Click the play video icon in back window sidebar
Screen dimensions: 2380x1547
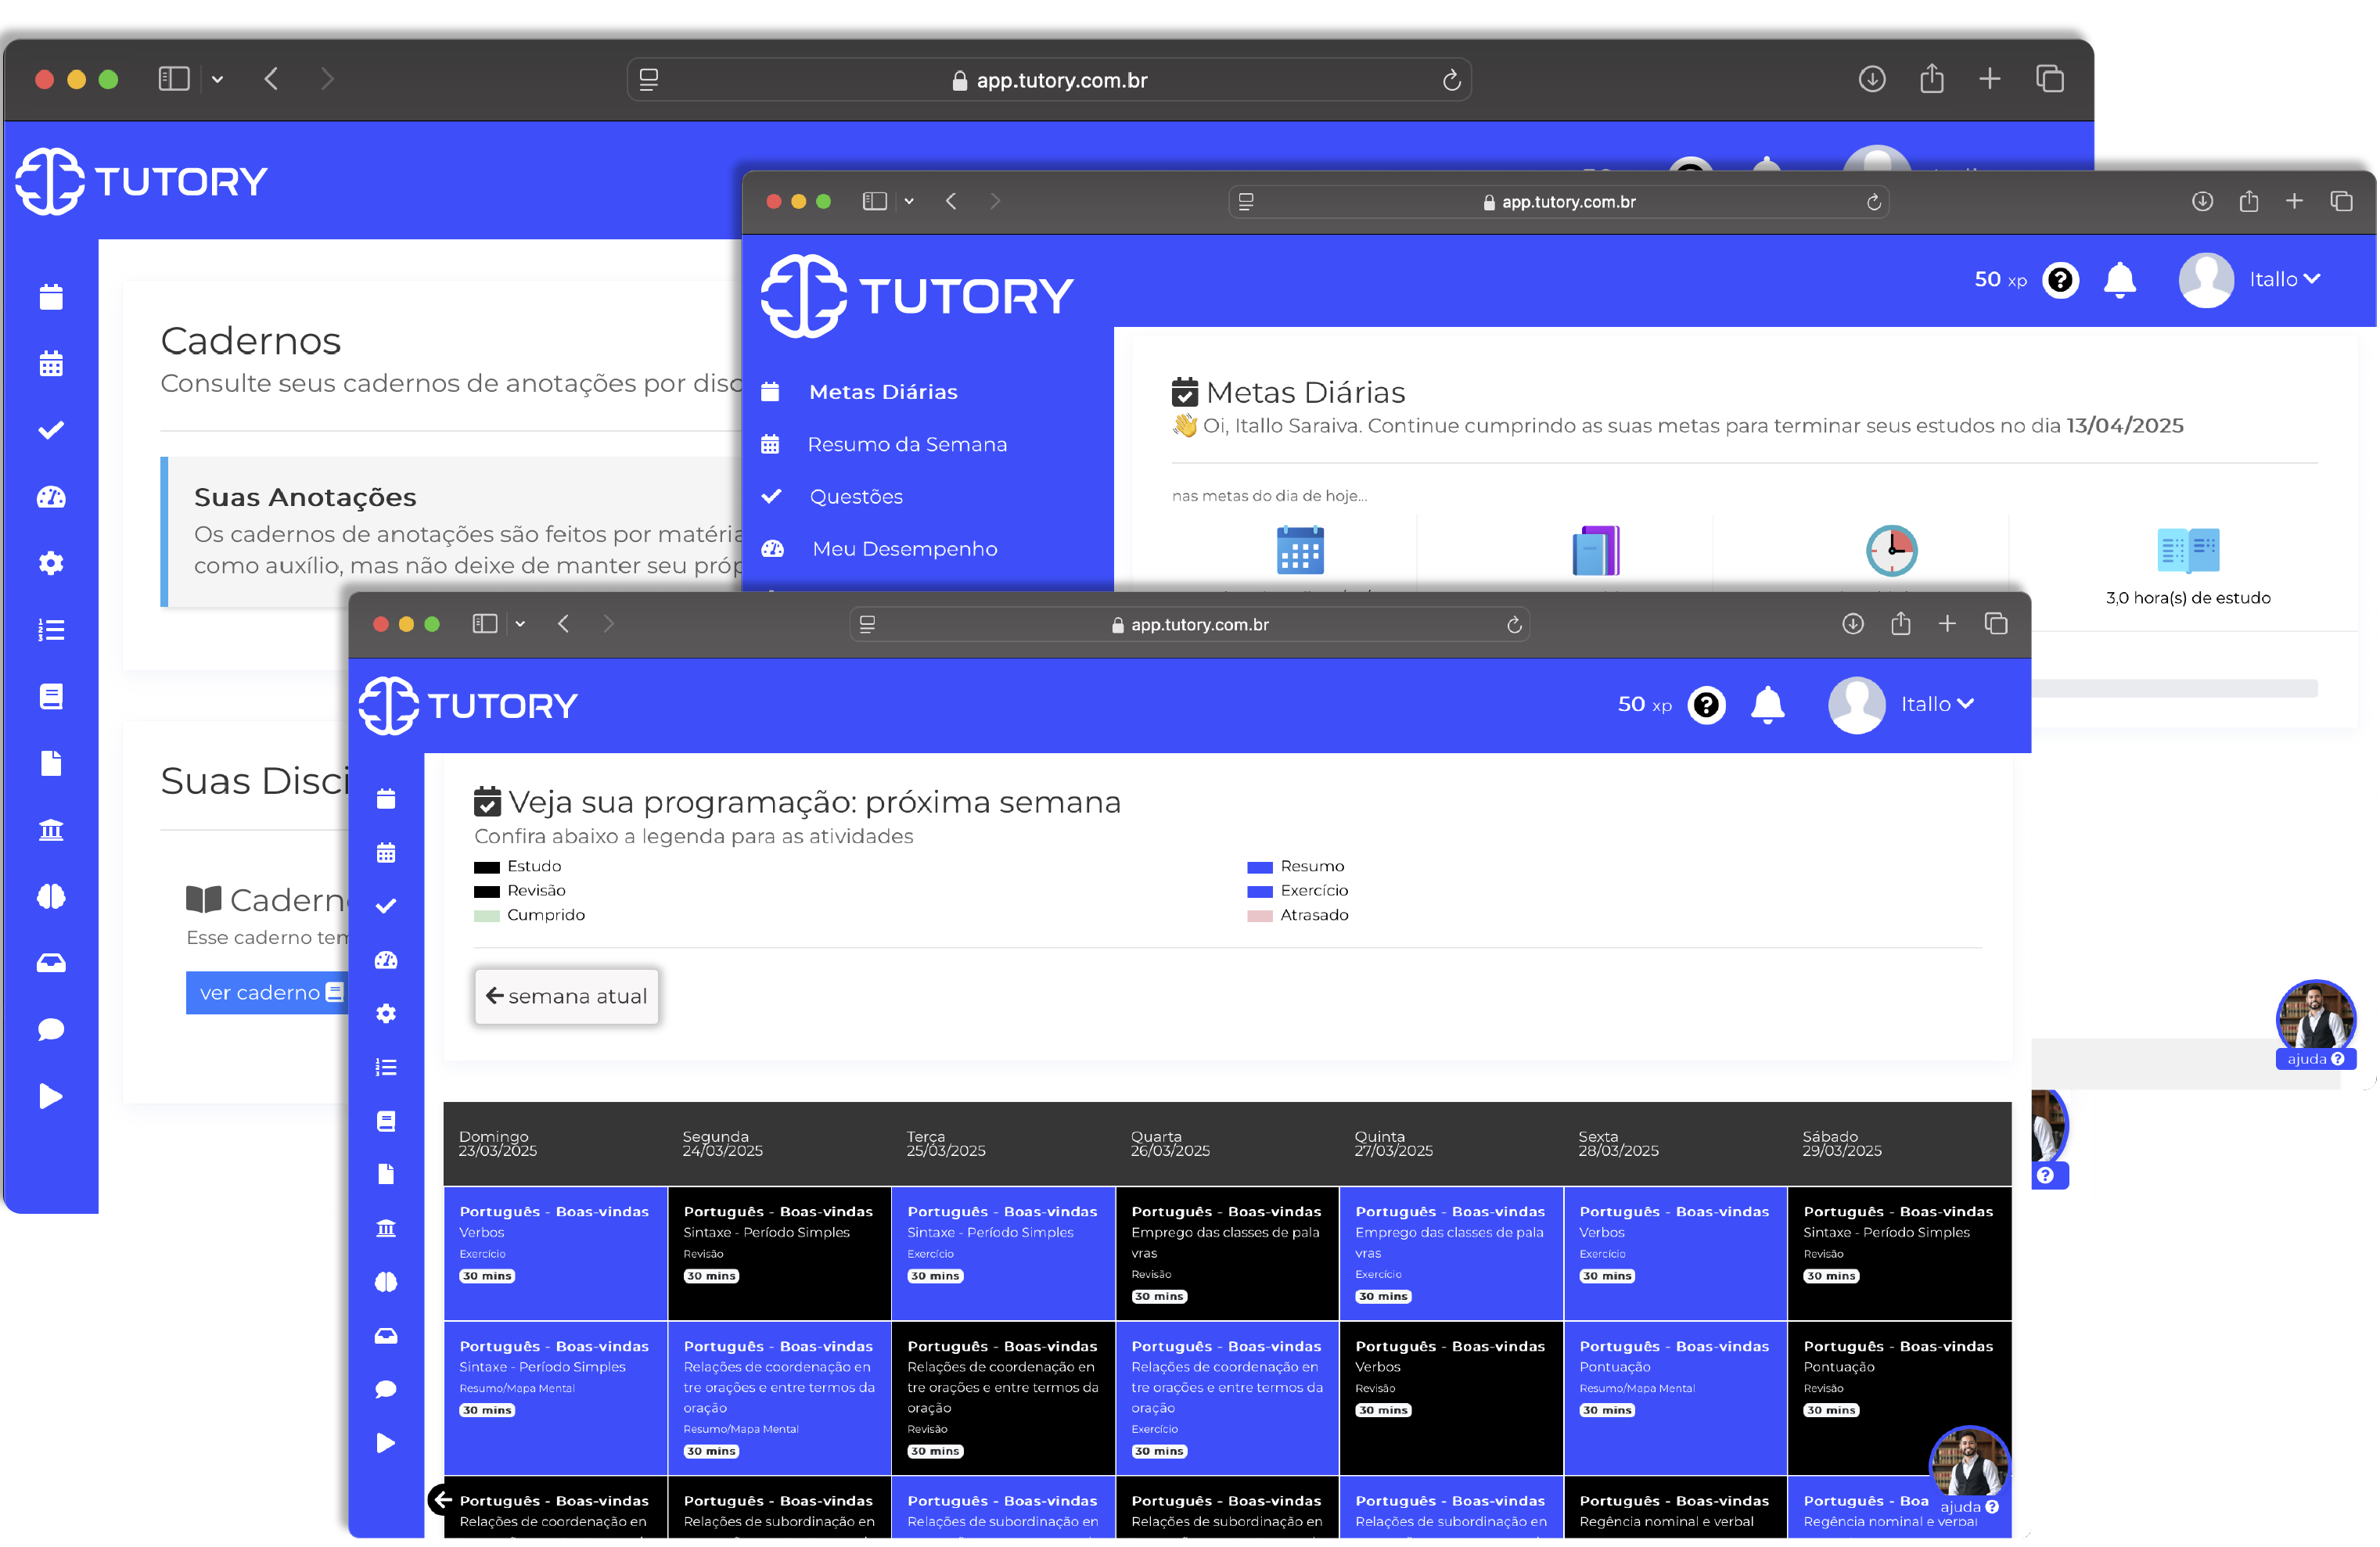pos(51,1097)
